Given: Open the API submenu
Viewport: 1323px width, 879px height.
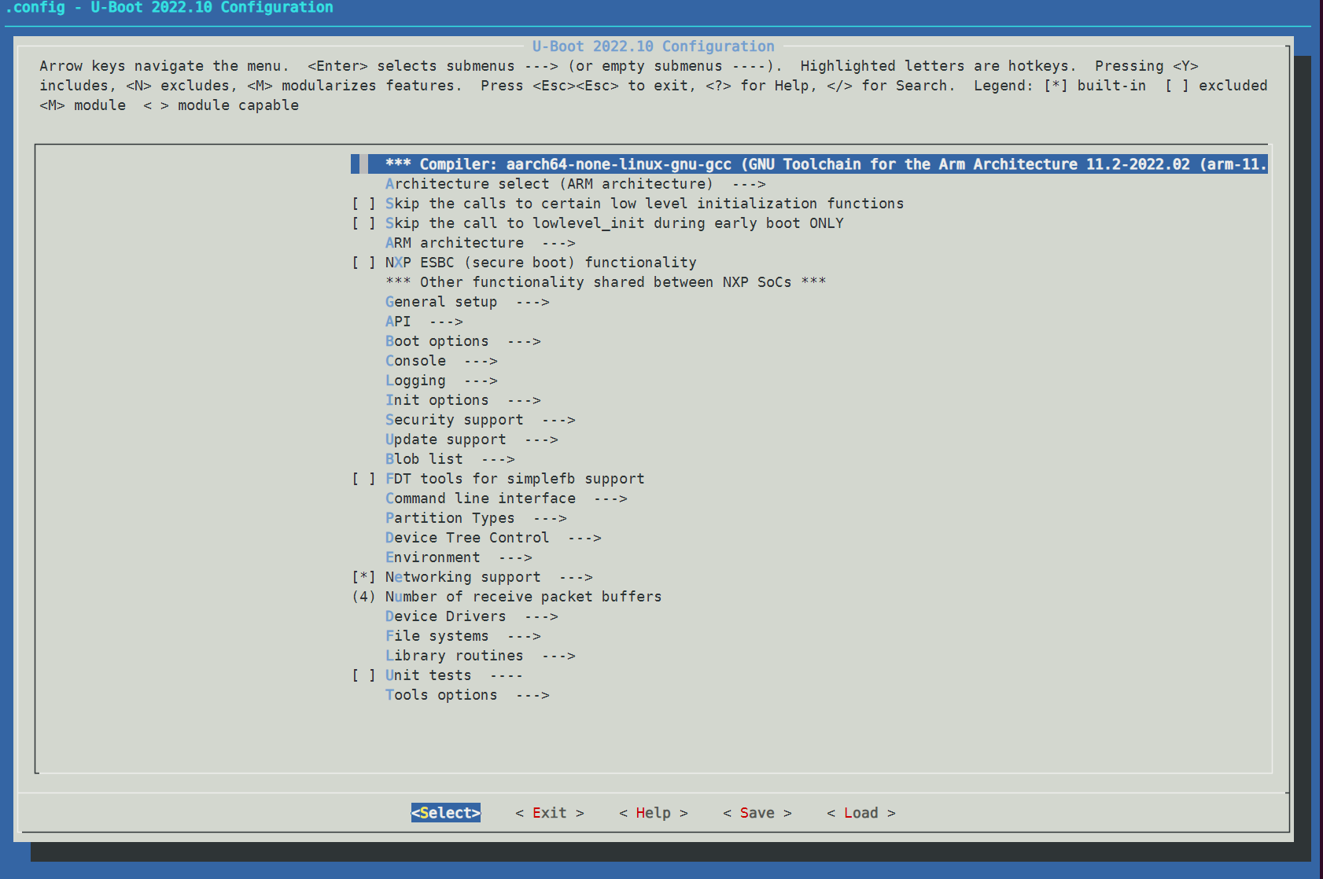Looking at the screenshot, I should pyautogui.click(x=424, y=322).
